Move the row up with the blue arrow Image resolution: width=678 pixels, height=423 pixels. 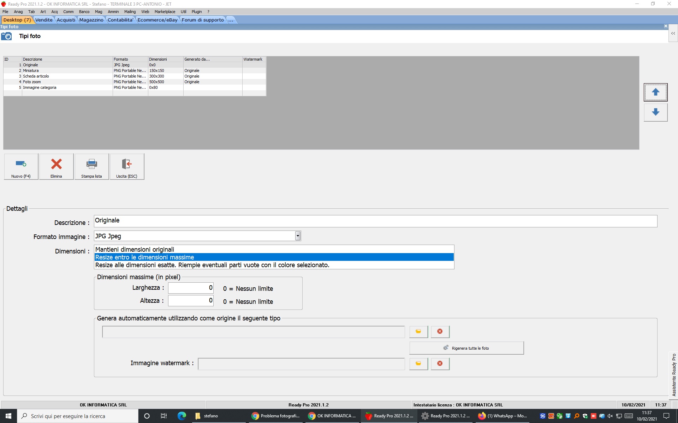[x=655, y=92]
